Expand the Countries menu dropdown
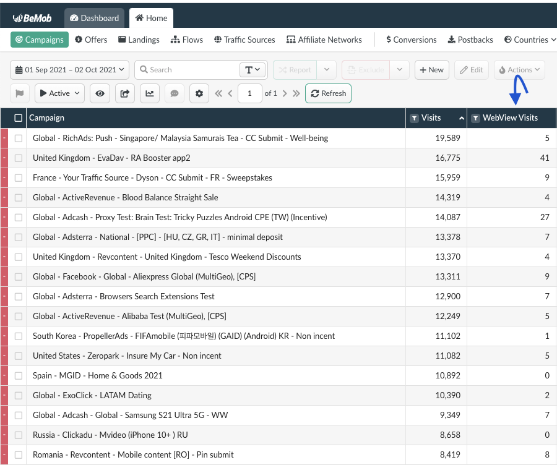 point(530,40)
